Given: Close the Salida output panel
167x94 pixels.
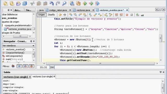Looking at the screenshot, I should (x=164, y=72).
